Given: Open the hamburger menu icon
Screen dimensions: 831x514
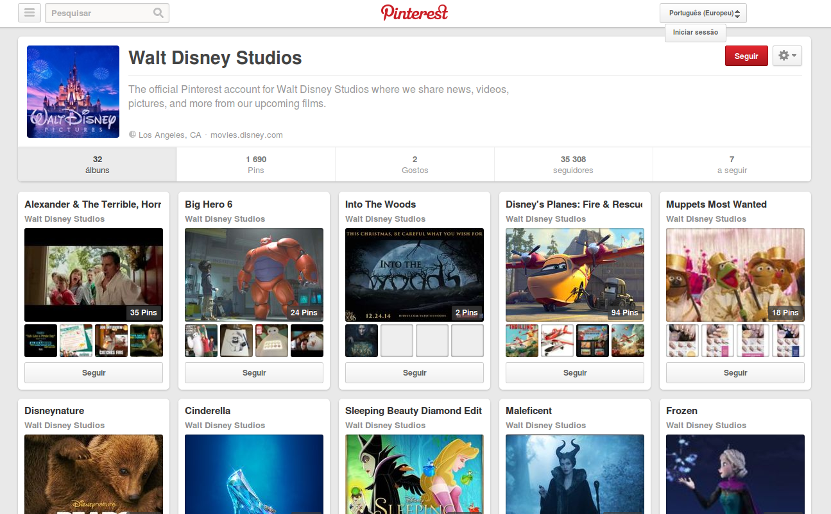Looking at the screenshot, I should 30,13.
